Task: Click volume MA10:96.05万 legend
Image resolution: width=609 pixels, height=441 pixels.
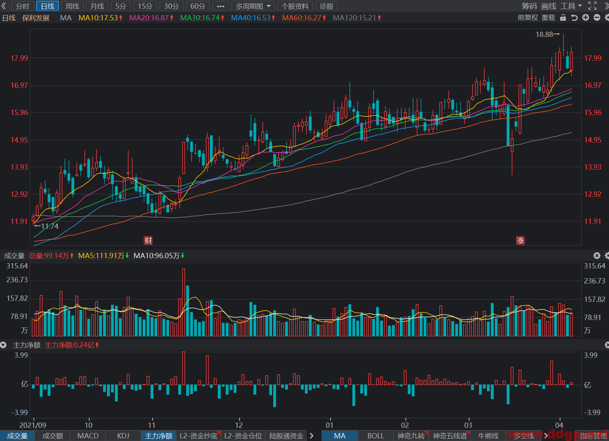Action: pyautogui.click(x=159, y=256)
